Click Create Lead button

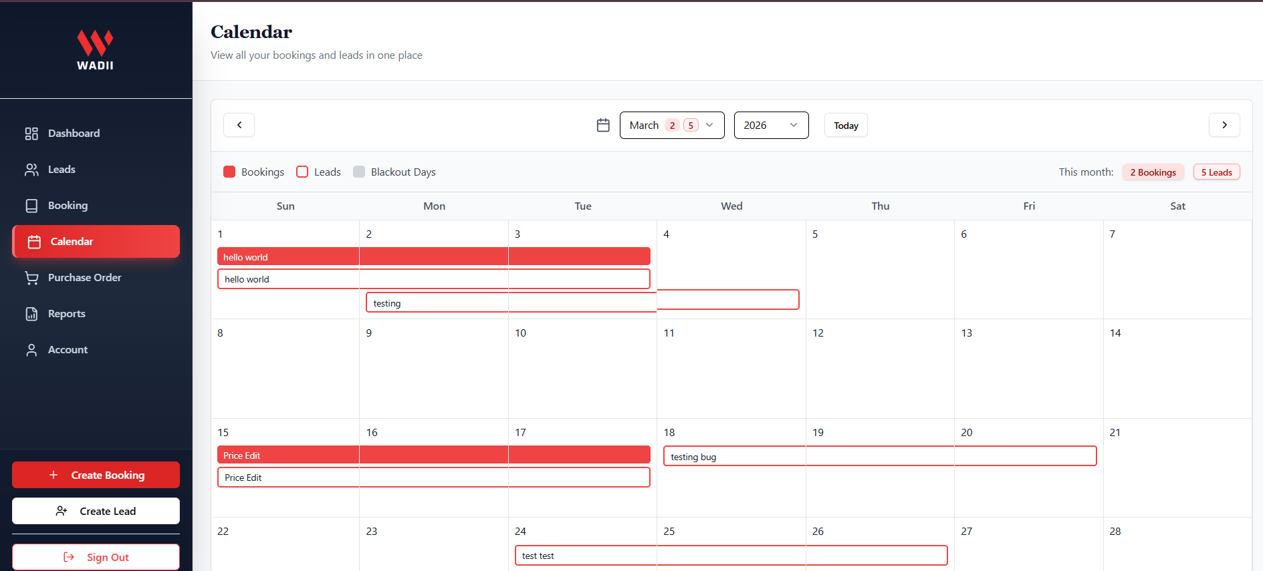pos(96,511)
